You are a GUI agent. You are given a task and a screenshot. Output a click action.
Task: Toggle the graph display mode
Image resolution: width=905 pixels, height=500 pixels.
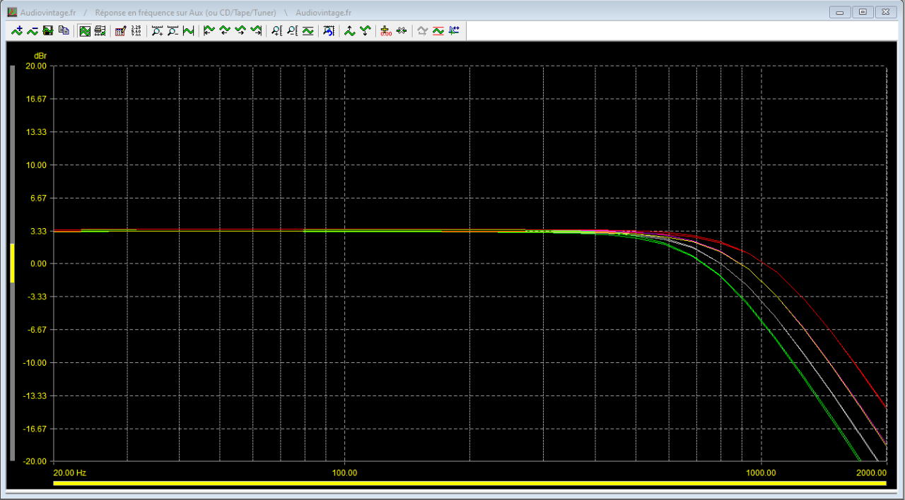click(83, 30)
